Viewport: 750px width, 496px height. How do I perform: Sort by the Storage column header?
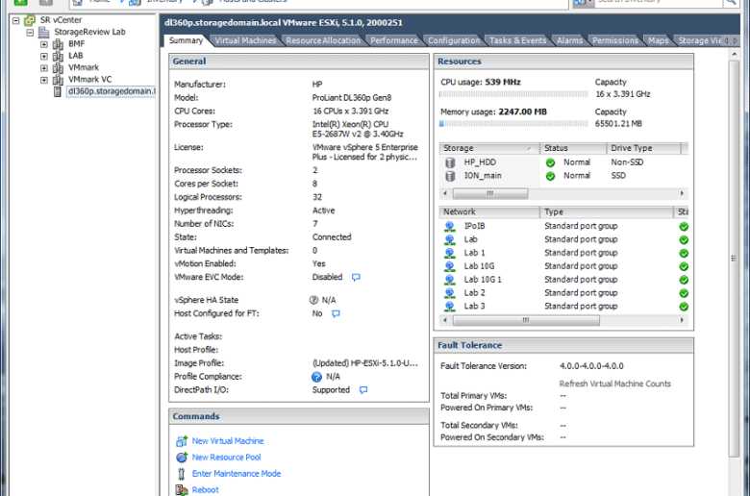pyautogui.click(x=488, y=148)
